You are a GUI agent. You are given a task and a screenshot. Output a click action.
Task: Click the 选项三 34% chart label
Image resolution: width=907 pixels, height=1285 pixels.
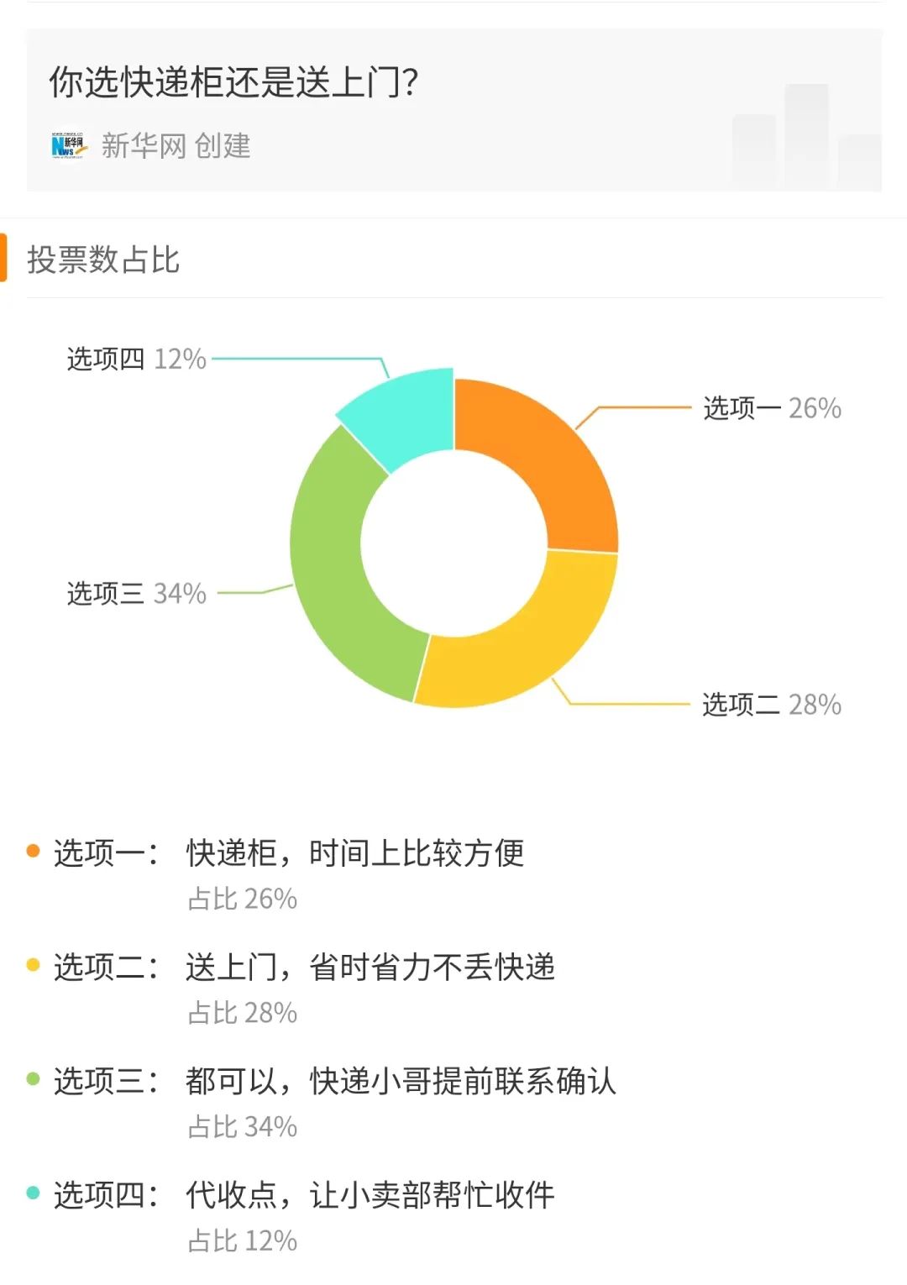coord(137,594)
